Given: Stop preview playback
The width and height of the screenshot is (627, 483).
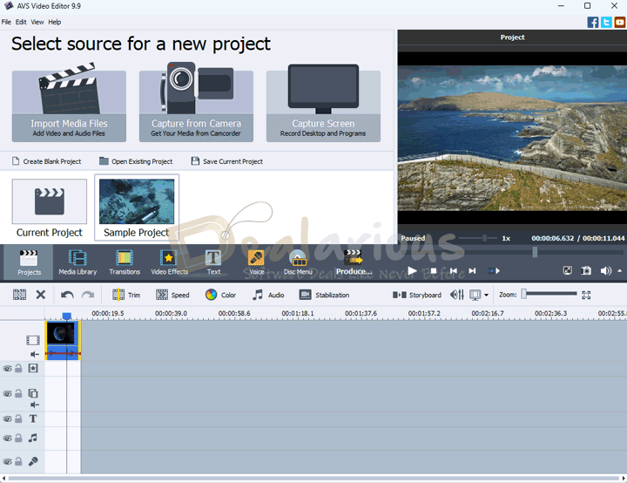Looking at the screenshot, I should click(434, 271).
